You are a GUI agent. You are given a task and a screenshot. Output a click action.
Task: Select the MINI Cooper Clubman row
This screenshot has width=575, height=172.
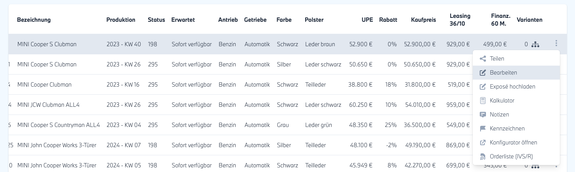(x=44, y=85)
